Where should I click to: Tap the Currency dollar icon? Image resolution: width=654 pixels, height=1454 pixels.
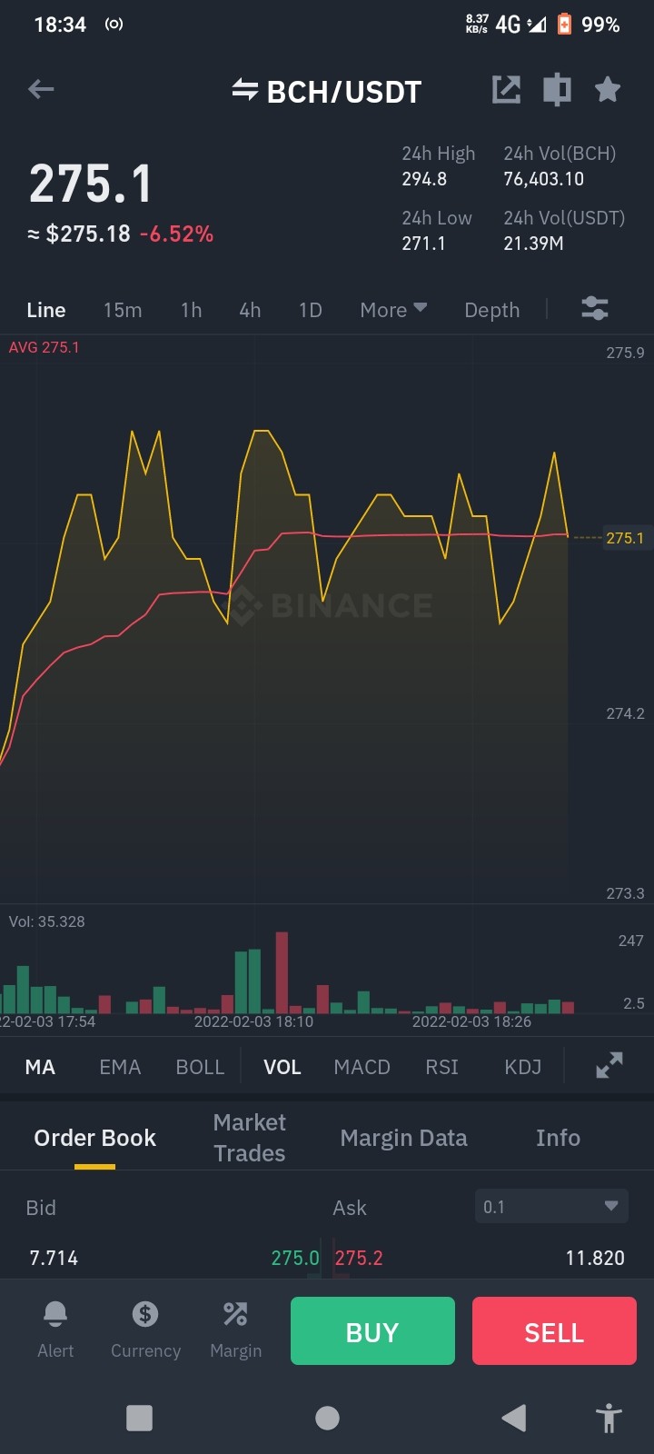tap(145, 1313)
